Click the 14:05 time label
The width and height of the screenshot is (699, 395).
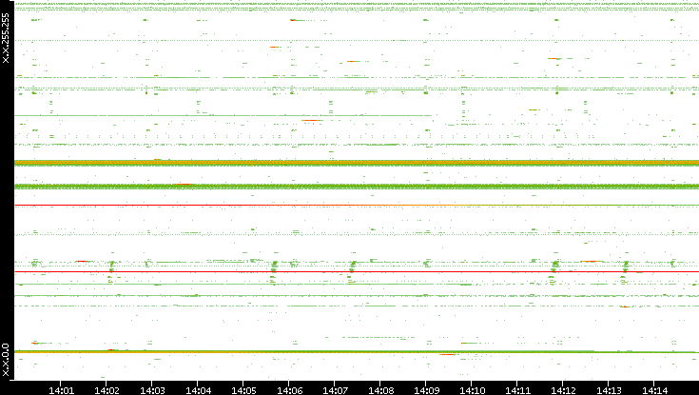[x=243, y=391]
